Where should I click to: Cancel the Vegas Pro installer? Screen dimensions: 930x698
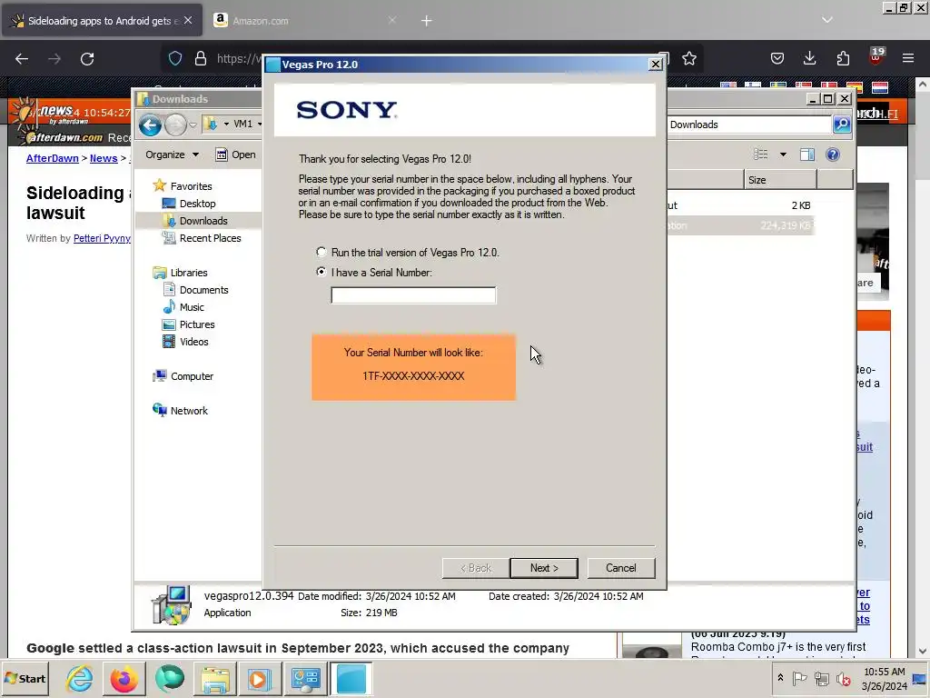(x=621, y=568)
